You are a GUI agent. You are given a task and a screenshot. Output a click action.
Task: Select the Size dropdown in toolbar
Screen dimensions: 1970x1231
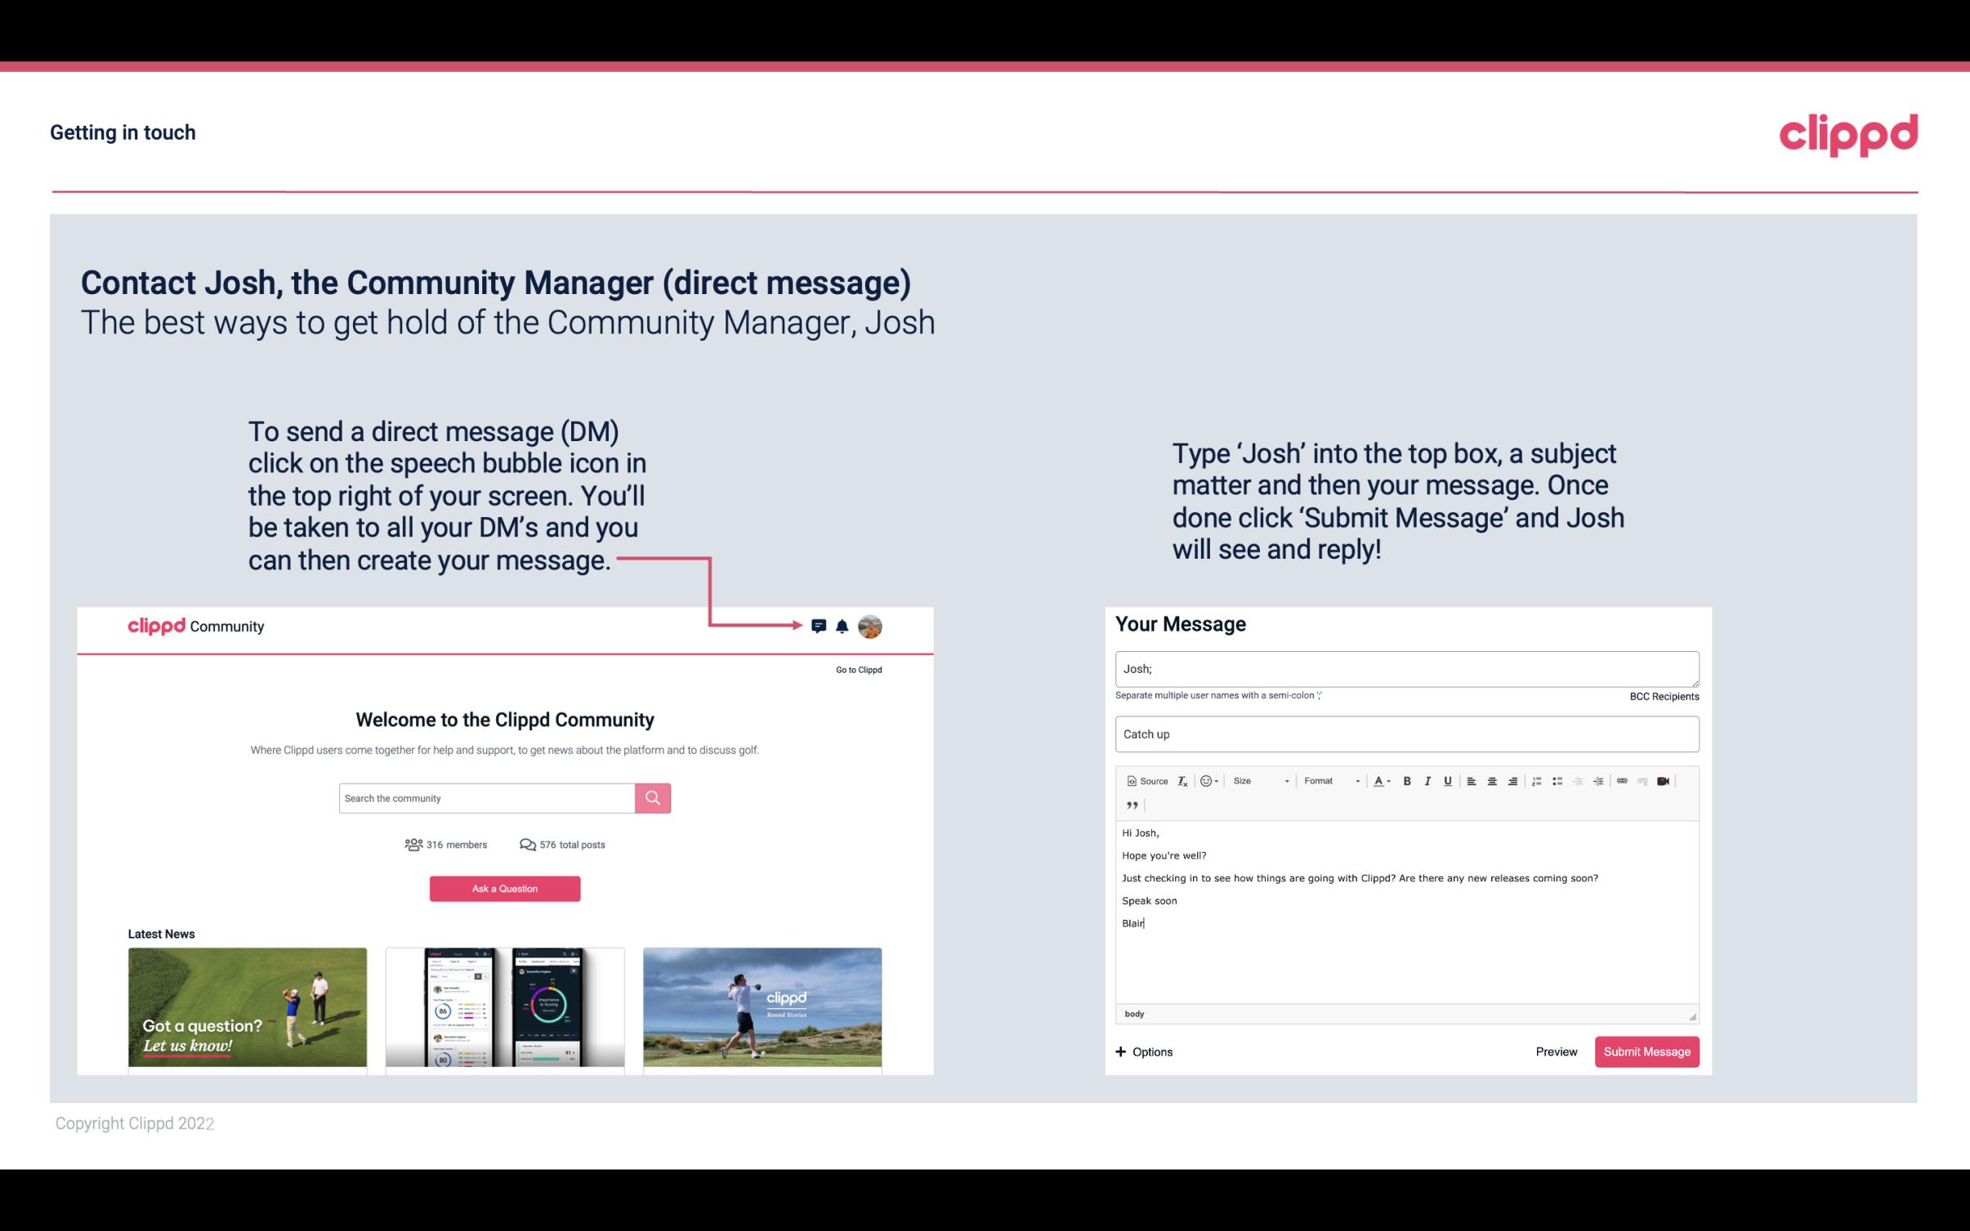point(1258,780)
